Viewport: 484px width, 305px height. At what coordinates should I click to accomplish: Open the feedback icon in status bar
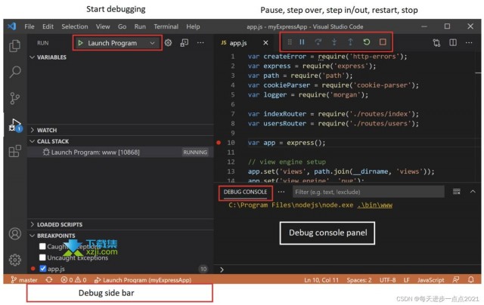(456, 280)
